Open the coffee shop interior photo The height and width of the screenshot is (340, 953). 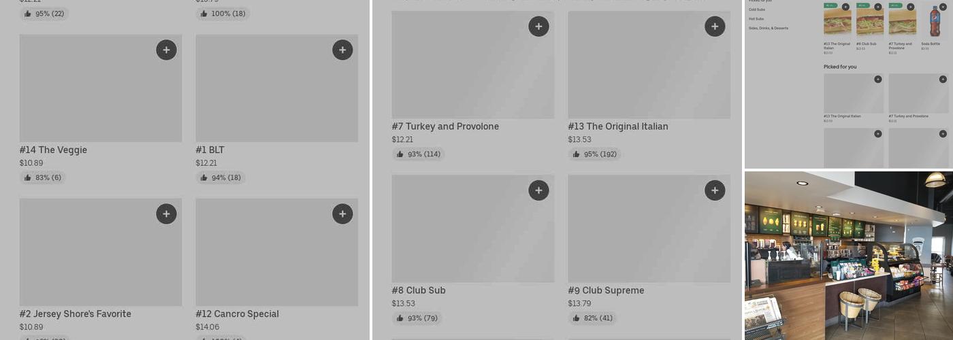click(848, 256)
